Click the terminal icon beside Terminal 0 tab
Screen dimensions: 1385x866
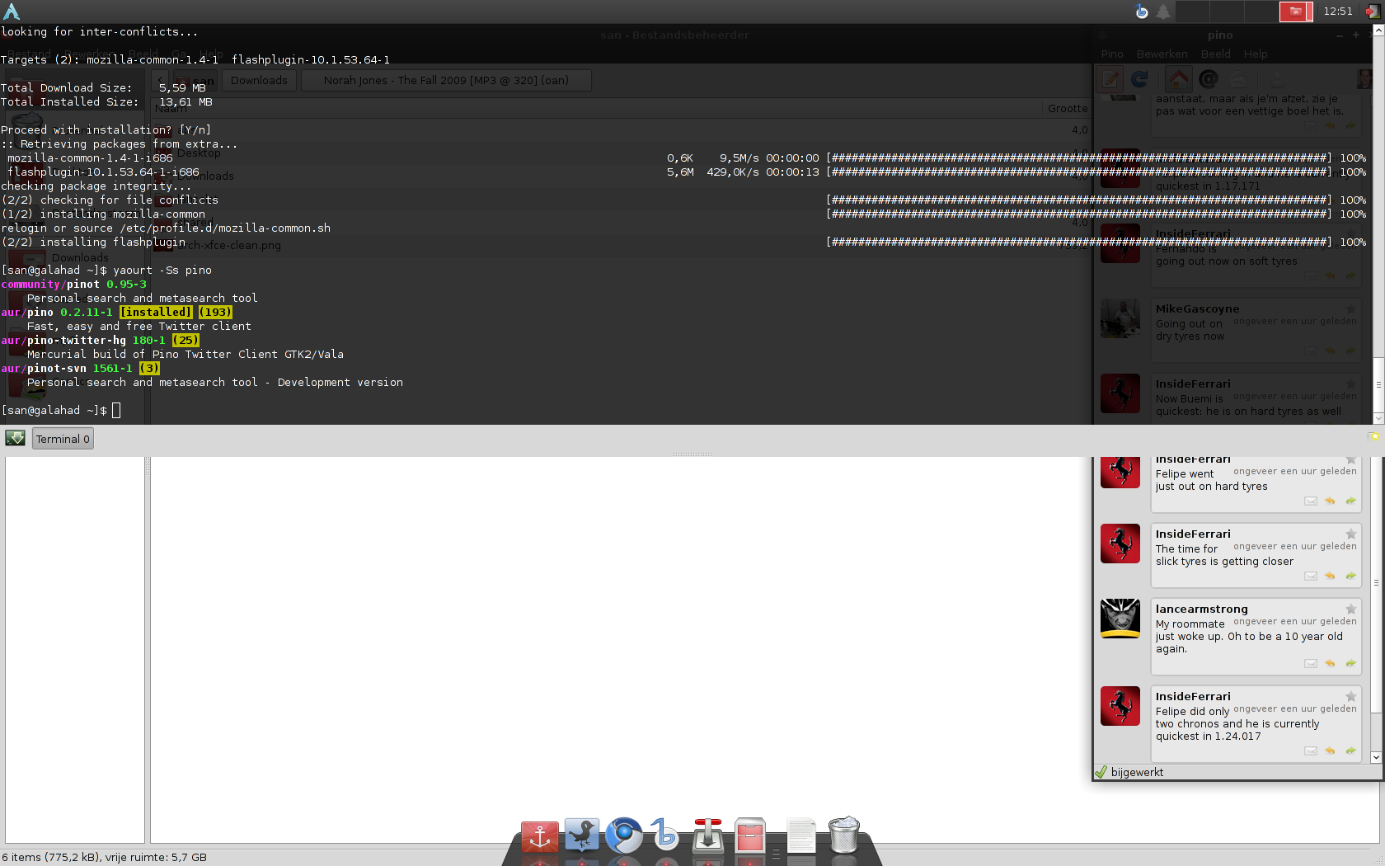click(15, 438)
